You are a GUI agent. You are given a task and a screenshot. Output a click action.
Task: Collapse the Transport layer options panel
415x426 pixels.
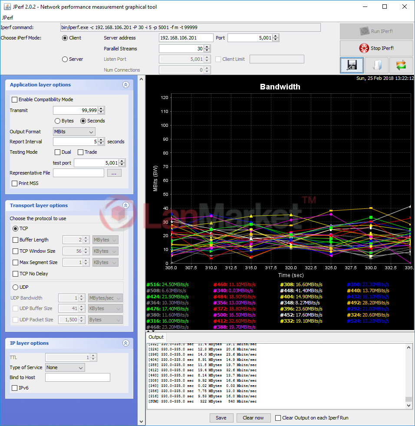point(126,205)
